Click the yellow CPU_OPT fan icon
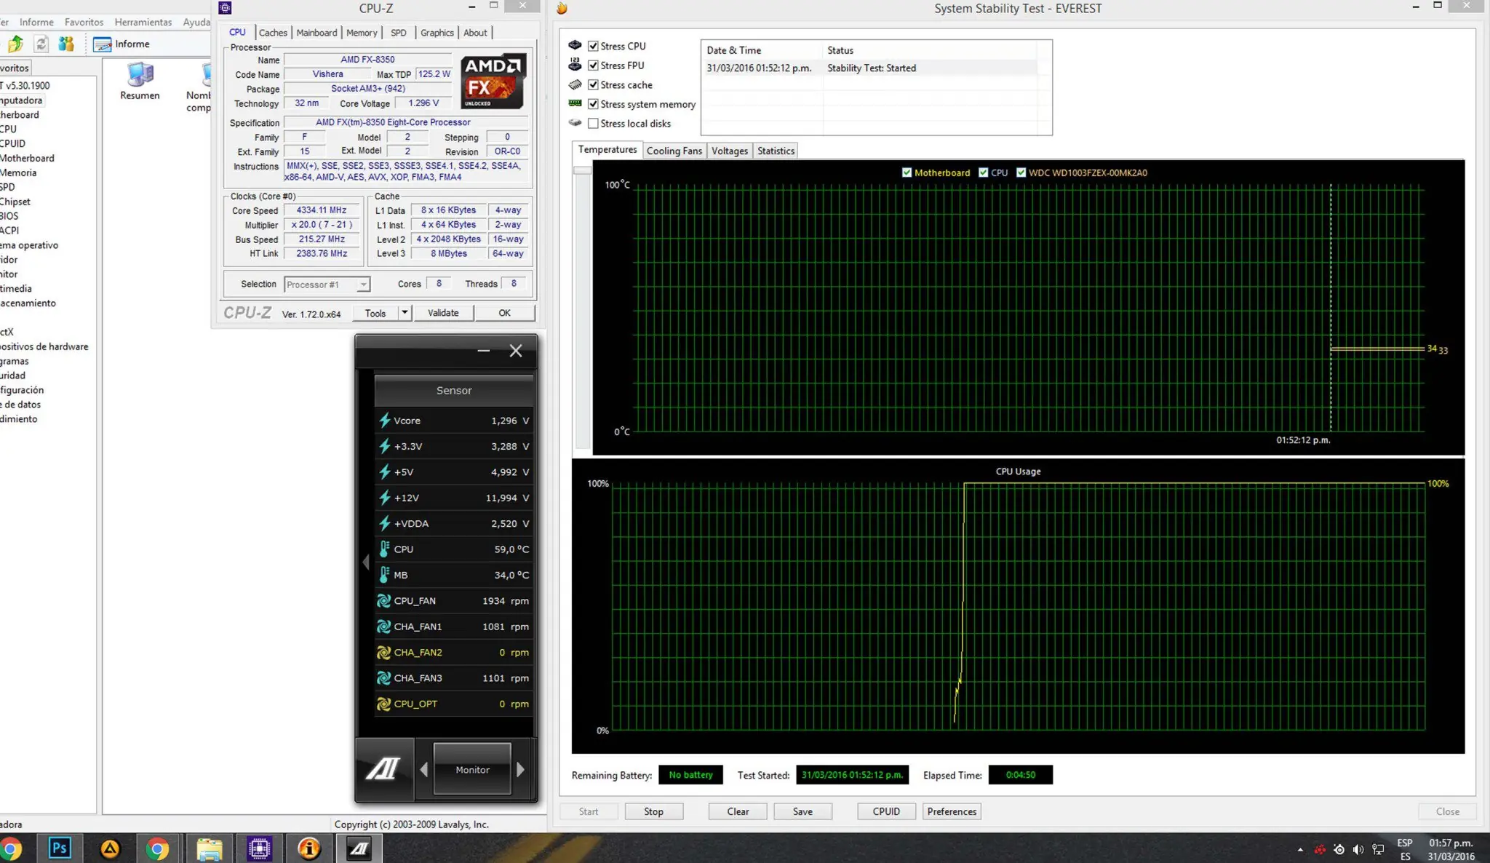1490x863 pixels. [383, 704]
